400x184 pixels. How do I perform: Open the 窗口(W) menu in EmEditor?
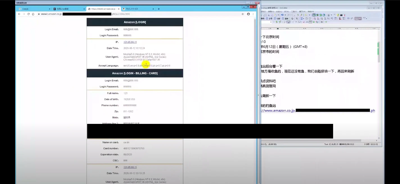point(302,12)
